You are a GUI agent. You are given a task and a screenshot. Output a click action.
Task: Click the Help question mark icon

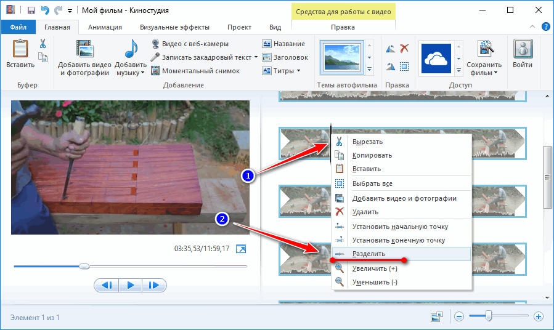click(546, 27)
